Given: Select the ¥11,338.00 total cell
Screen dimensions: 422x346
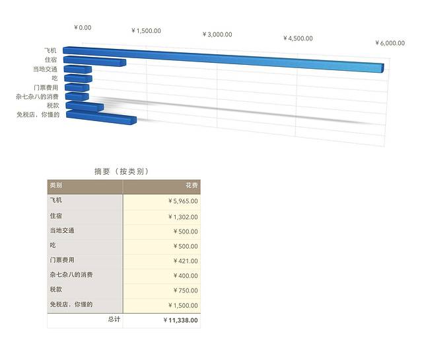Looking at the screenshot, I should pos(161,320).
